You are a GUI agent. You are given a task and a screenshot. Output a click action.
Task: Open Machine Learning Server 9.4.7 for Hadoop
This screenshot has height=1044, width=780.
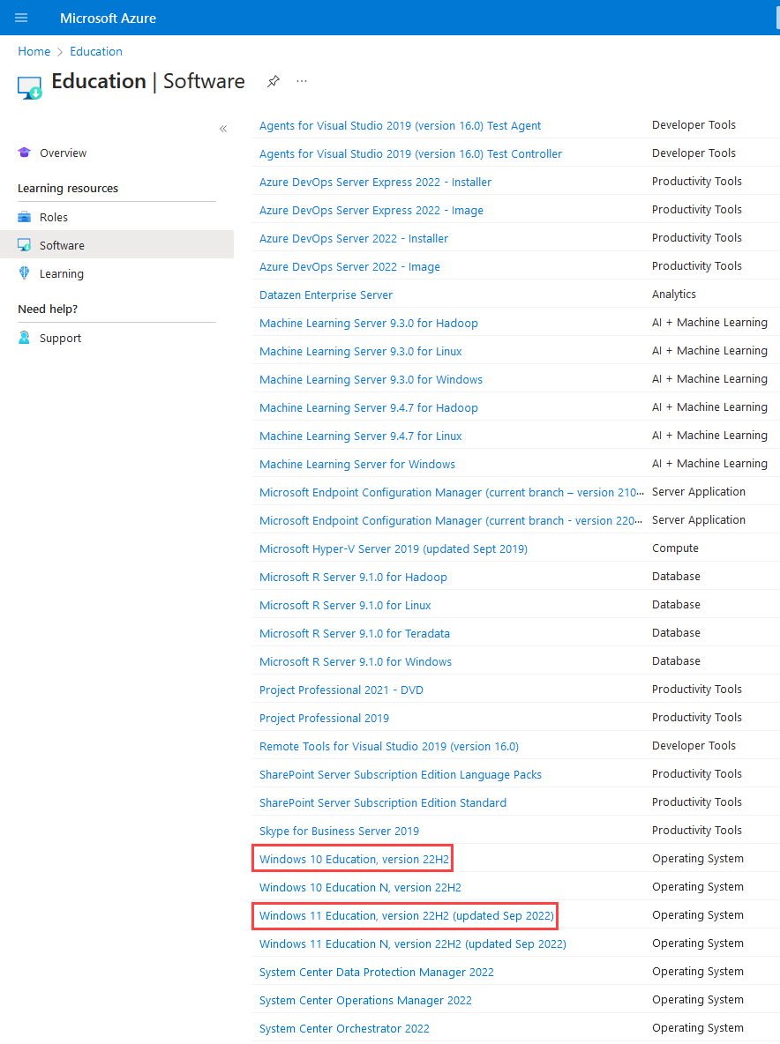[x=368, y=407]
